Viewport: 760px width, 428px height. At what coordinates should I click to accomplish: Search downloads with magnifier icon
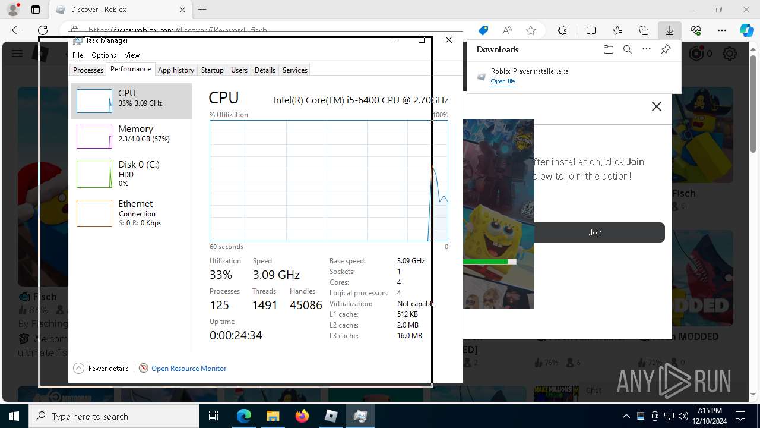coord(627,49)
